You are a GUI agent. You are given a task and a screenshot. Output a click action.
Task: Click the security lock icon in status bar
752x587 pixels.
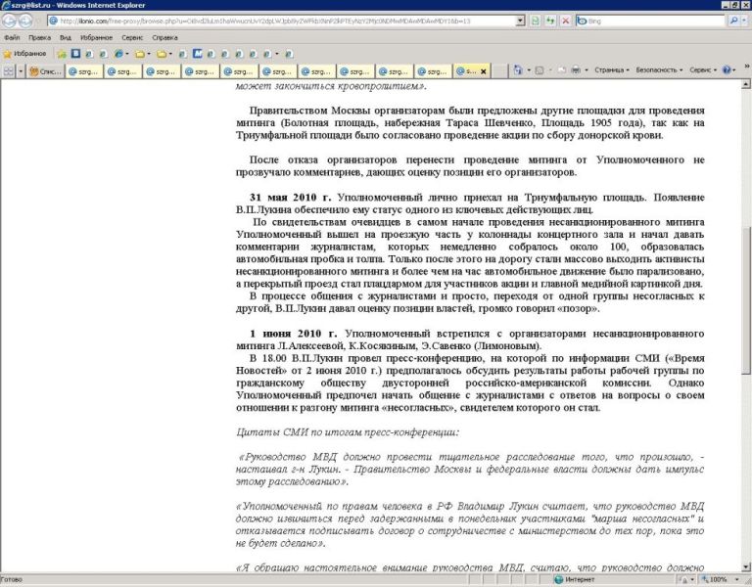point(682,580)
